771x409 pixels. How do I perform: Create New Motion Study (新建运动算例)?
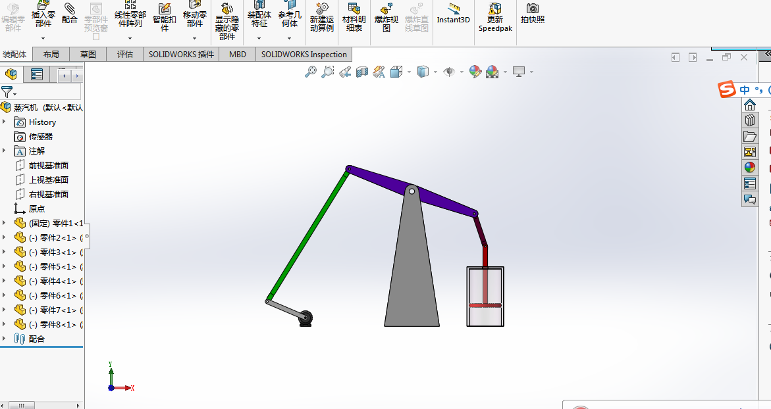(x=321, y=16)
